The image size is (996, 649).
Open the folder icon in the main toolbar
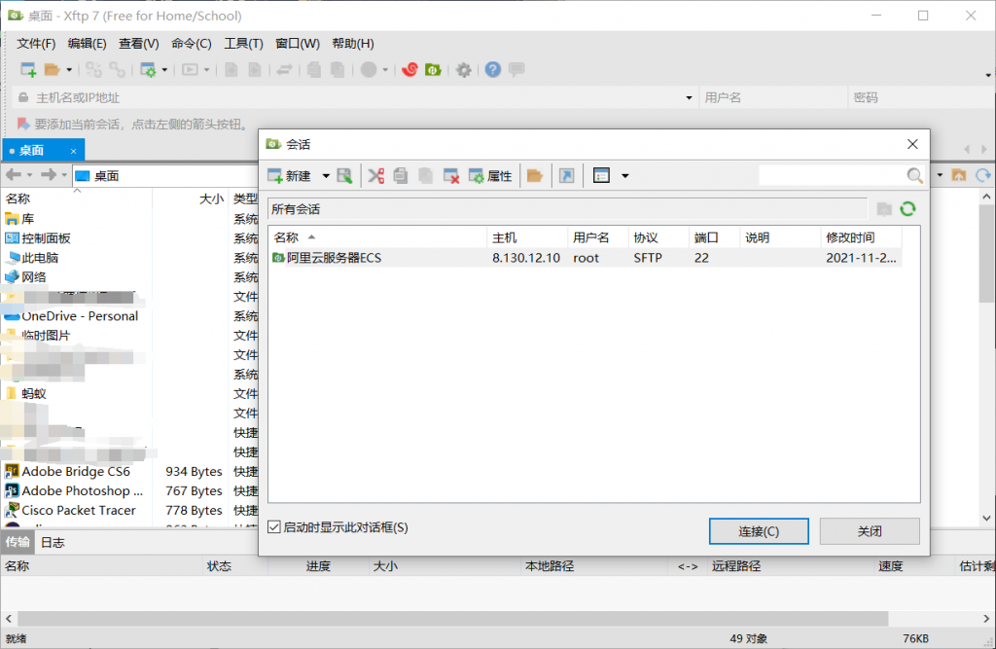[53, 70]
